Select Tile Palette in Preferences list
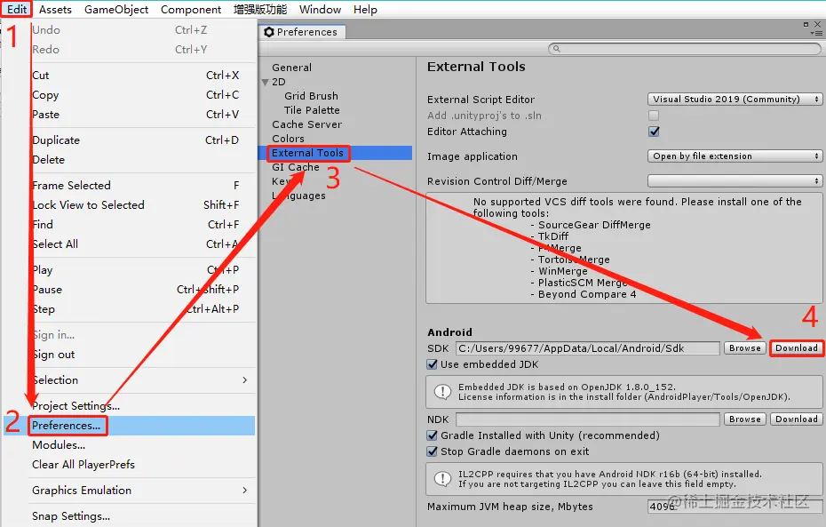The image size is (826, 527). pos(312,110)
